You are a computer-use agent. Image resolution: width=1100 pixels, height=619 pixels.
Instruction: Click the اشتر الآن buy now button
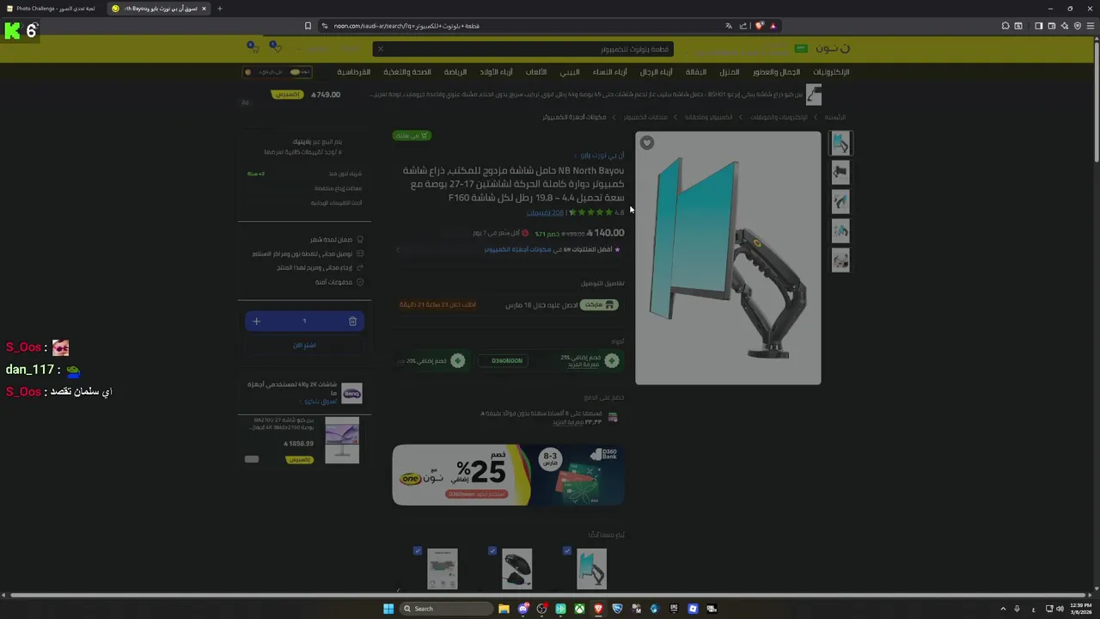[304, 345]
